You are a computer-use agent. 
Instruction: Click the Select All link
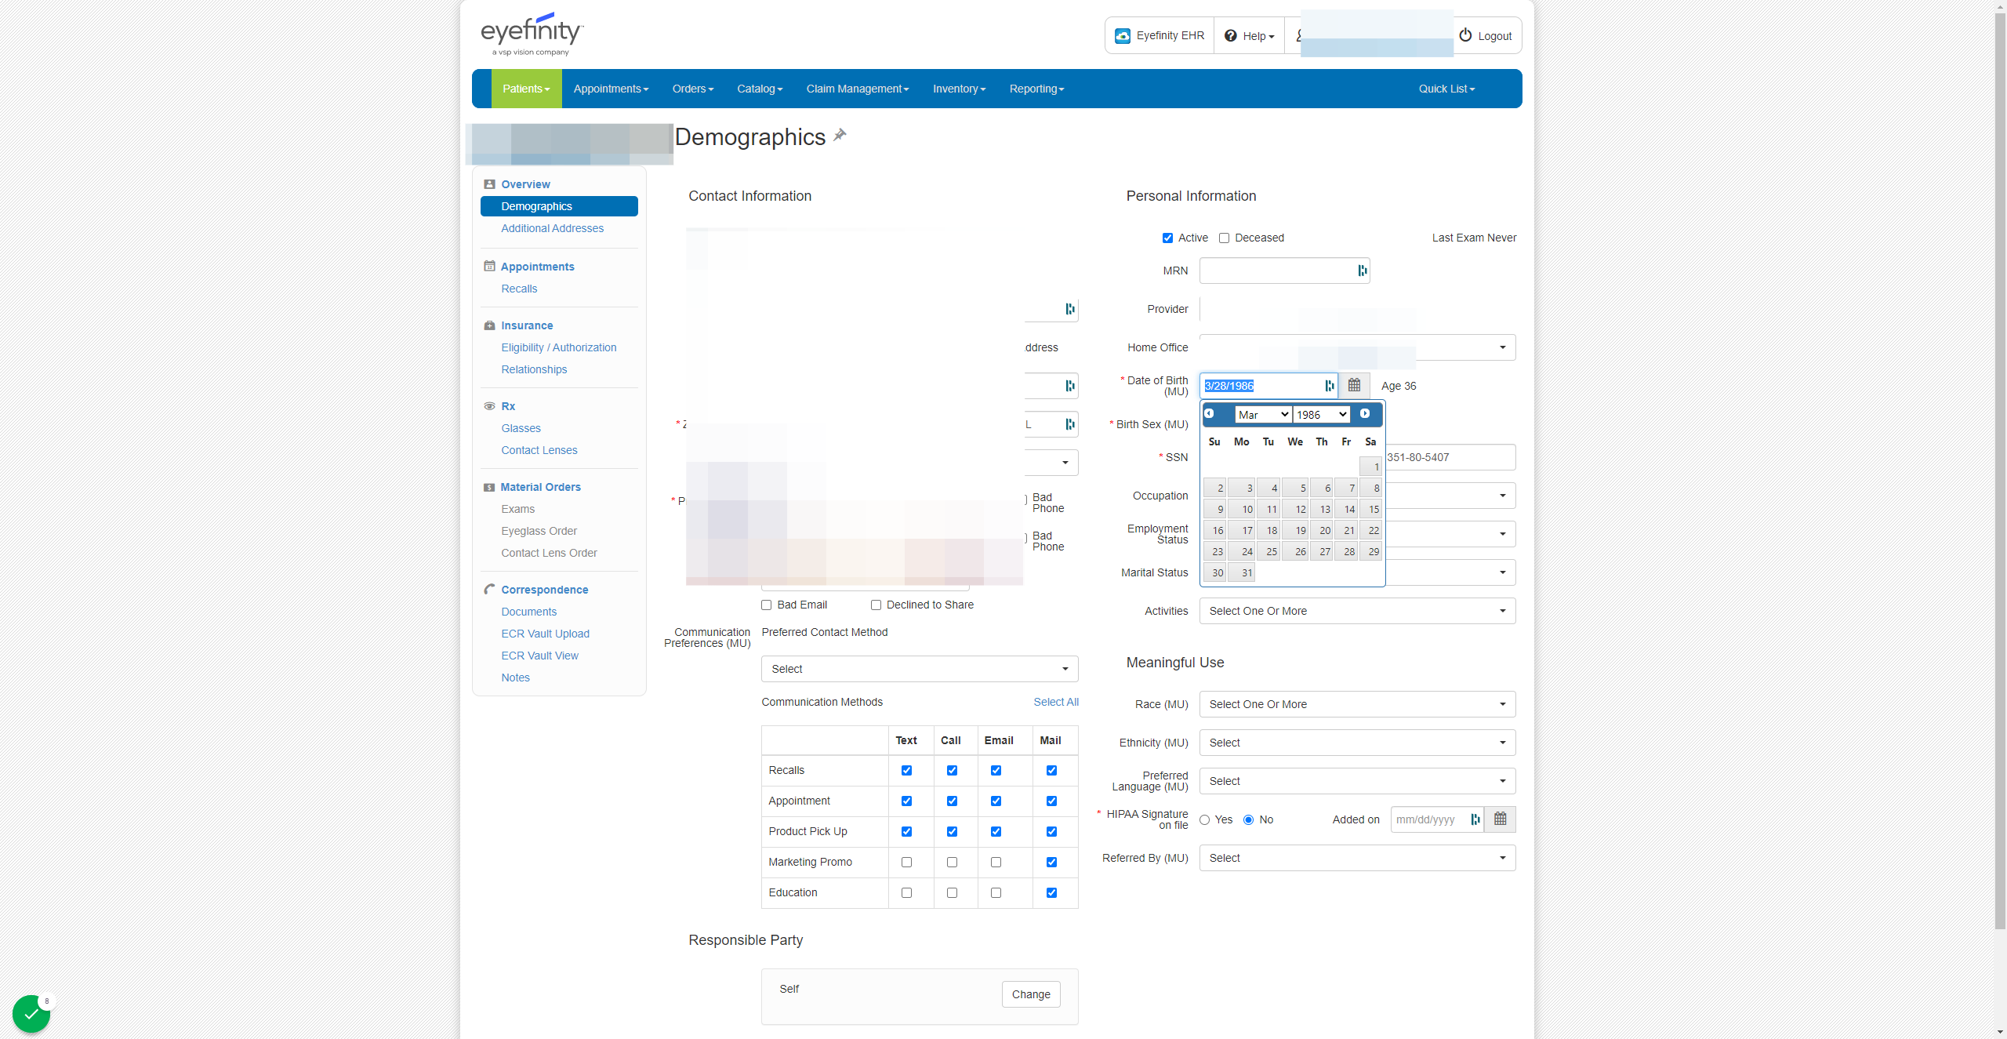pyautogui.click(x=1055, y=702)
